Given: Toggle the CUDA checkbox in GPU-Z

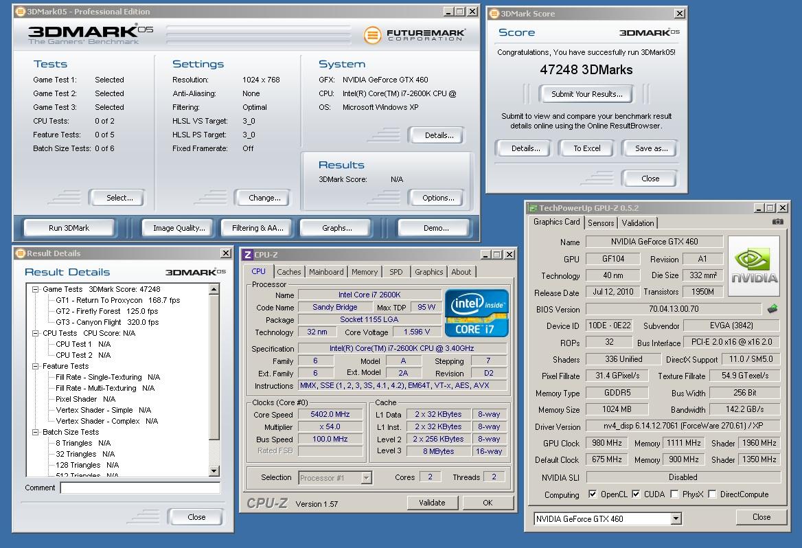Looking at the screenshot, I should [636, 494].
